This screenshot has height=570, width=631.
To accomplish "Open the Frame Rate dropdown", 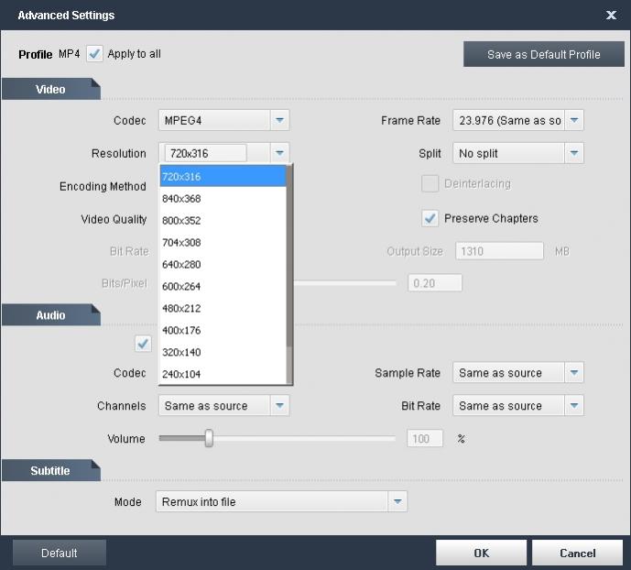I will pyautogui.click(x=518, y=120).
